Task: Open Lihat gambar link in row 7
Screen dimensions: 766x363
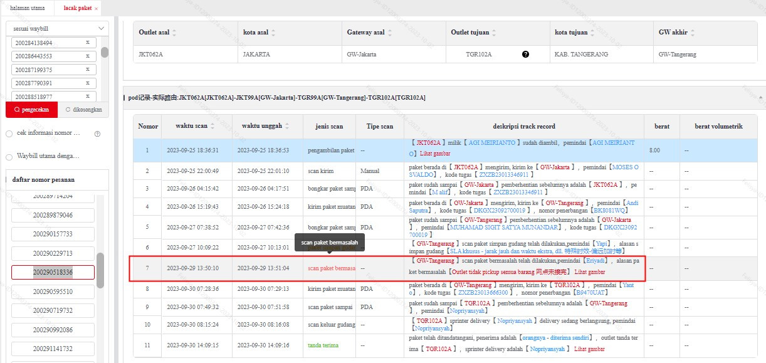Action: click(590, 272)
